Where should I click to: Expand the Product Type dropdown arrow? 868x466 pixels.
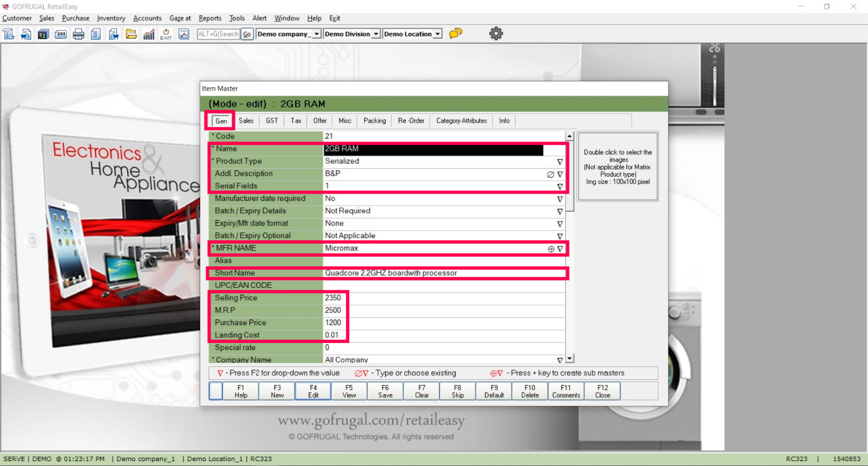coord(560,162)
